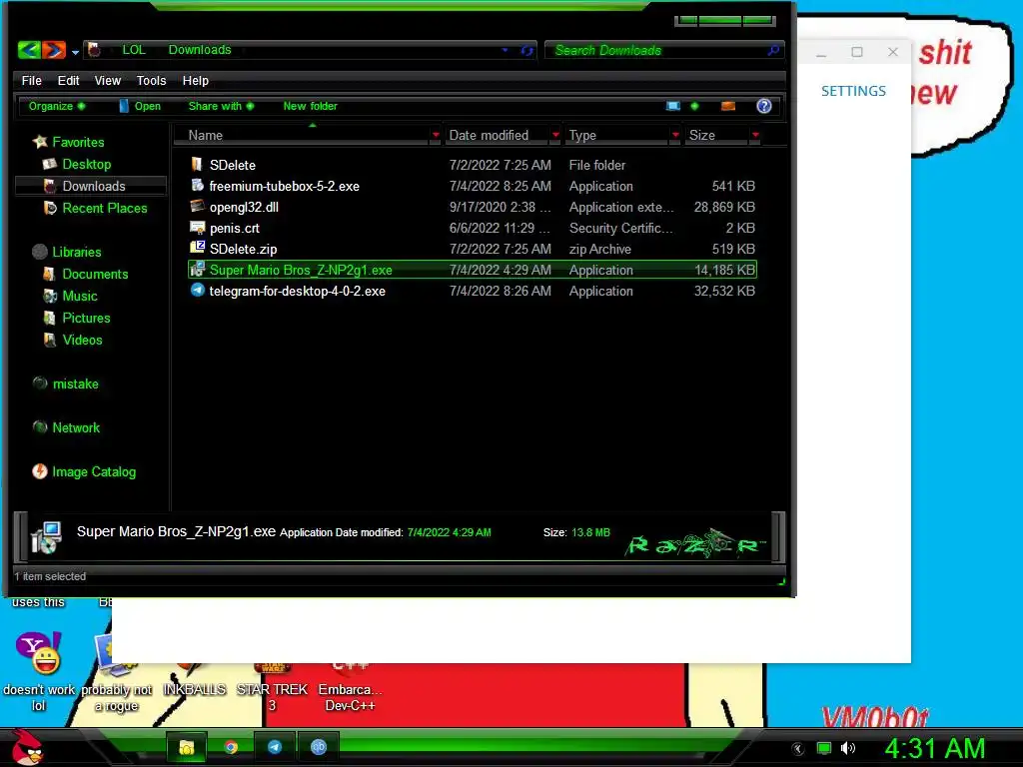Open the Name column filter dropdown

[436, 135]
